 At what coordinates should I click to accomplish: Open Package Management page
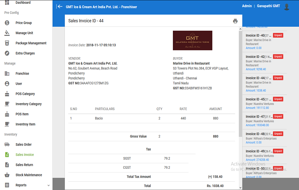point(31,43)
